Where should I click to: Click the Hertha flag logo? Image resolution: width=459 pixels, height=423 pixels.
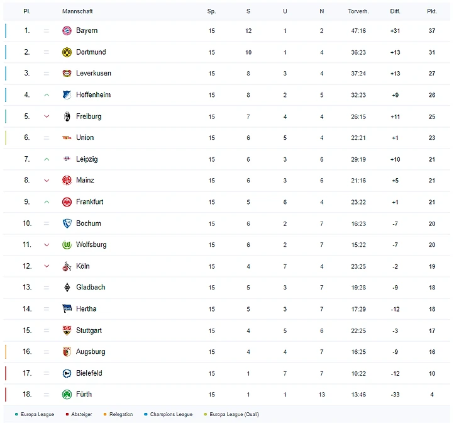point(67,309)
